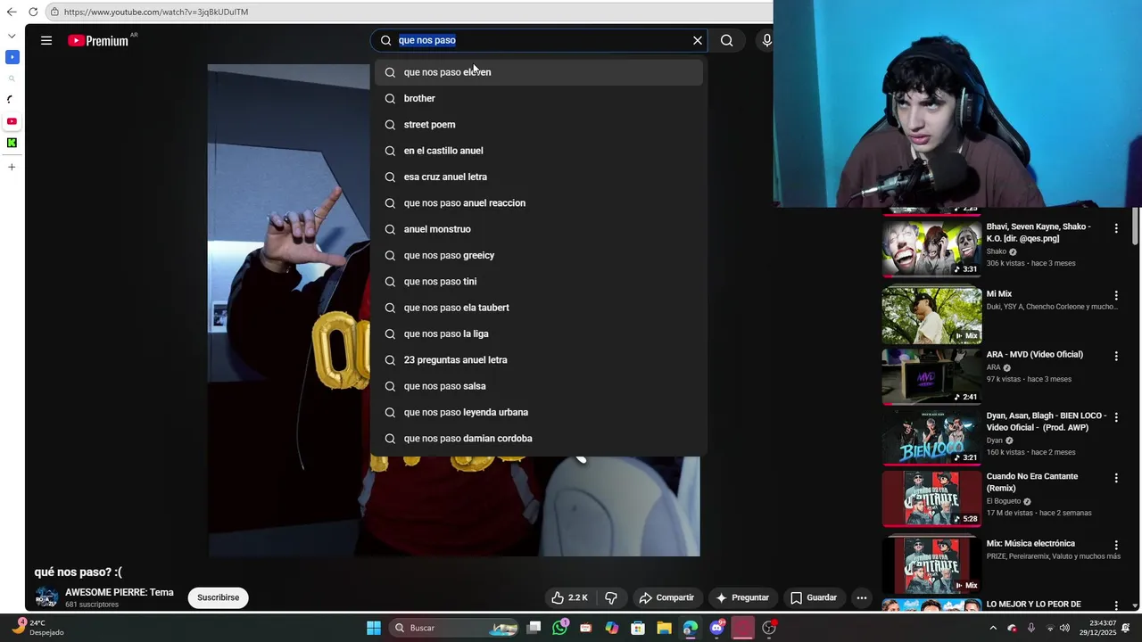Open the YouTube hamburger guide menu
Viewport: 1142px width, 642px height.
click(46, 40)
